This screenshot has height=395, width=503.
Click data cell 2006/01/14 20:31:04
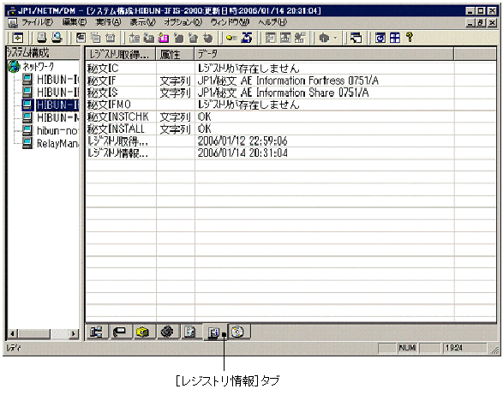point(243,153)
